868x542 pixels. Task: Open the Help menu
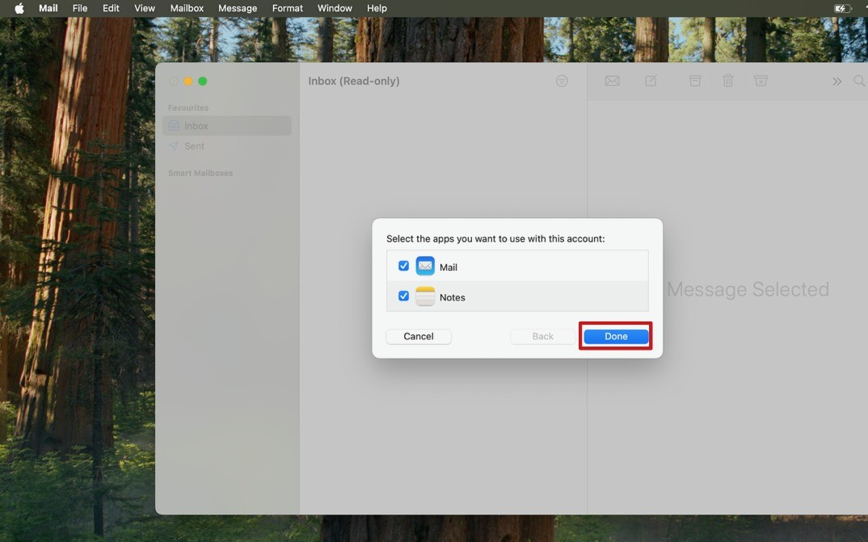tap(377, 8)
